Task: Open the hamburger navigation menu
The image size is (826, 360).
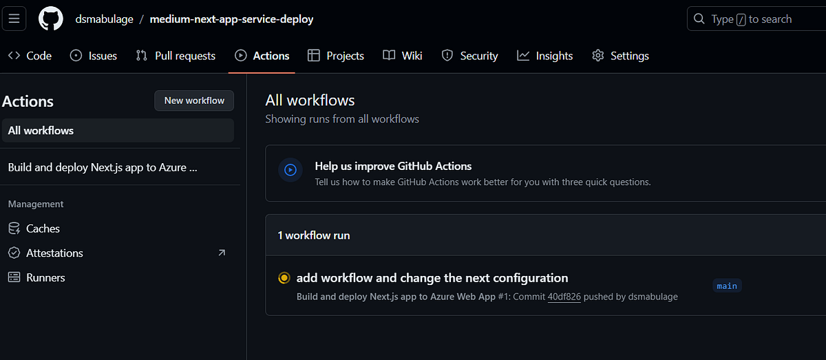Action: [x=14, y=19]
